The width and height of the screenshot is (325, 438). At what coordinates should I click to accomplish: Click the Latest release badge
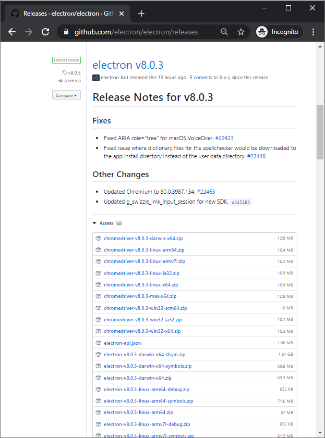(66, 60)
